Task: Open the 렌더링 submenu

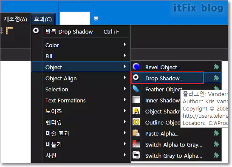Action: tap(81, 122)
